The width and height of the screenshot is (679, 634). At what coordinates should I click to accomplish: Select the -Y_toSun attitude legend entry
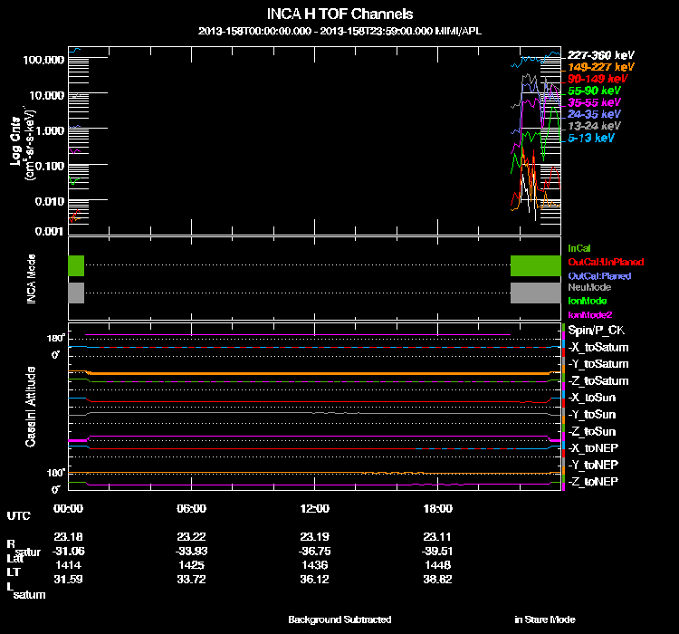click(x=594, y=414)
